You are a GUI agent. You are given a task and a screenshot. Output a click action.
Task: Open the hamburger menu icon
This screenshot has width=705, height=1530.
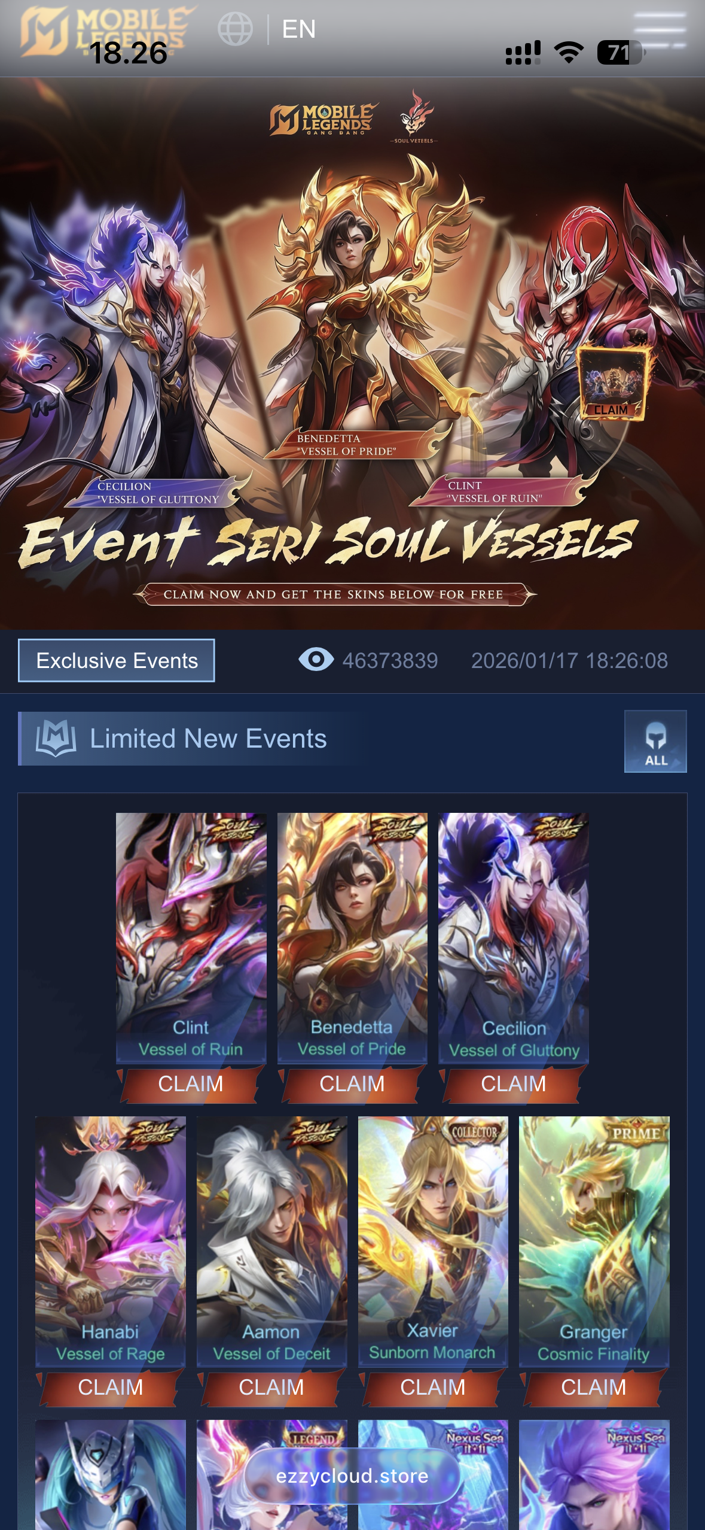coord(660,29)
